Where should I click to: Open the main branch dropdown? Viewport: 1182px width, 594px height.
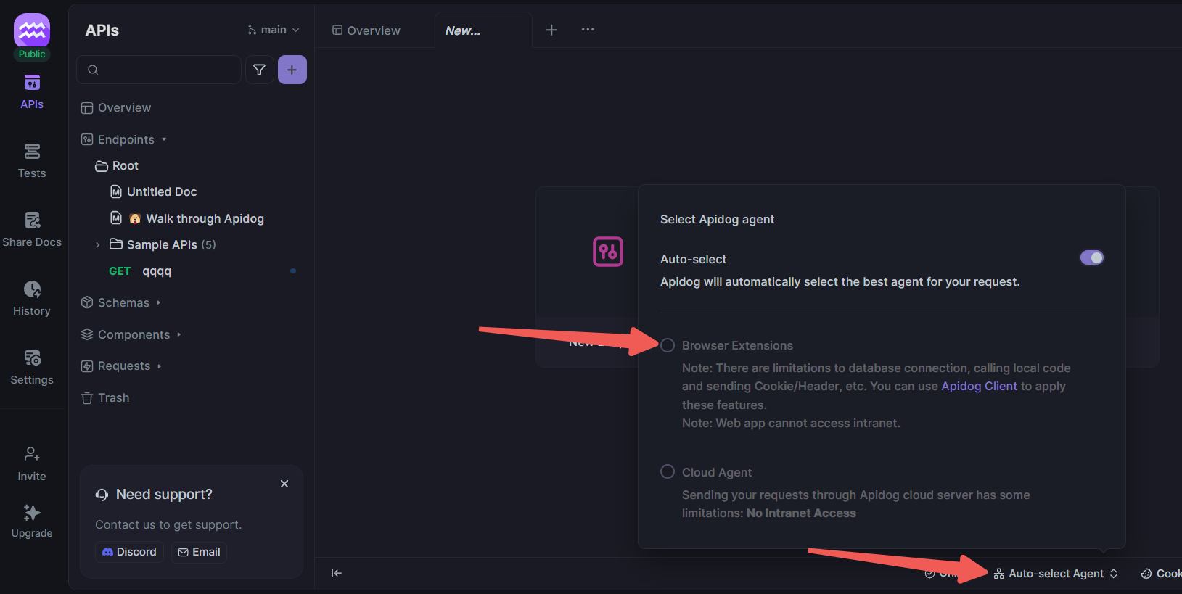(273, 30)
